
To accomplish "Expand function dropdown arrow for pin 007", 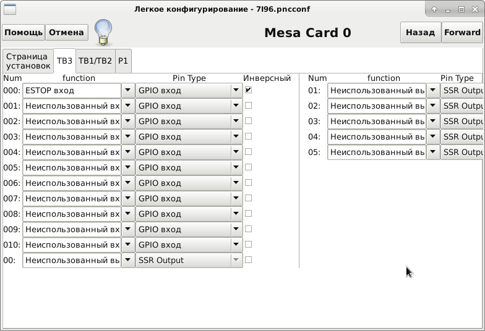I will [x=127, y=199].
